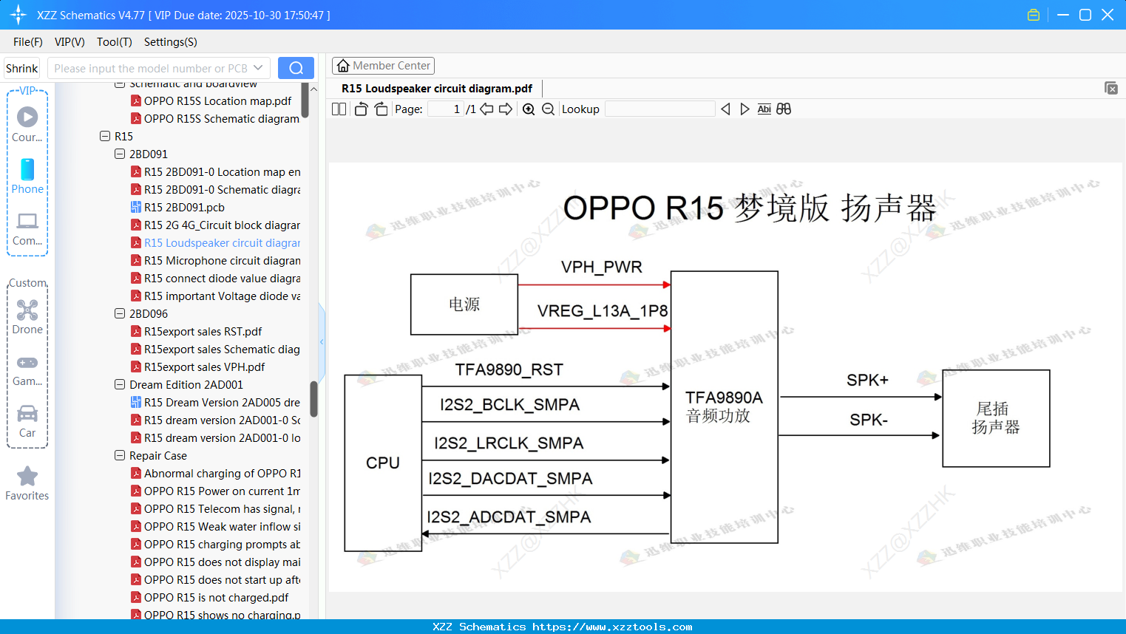Viewport: 1126px width, 634px height.
Task: Click the XZZ Schematics star logo
Action: point(18,15)
